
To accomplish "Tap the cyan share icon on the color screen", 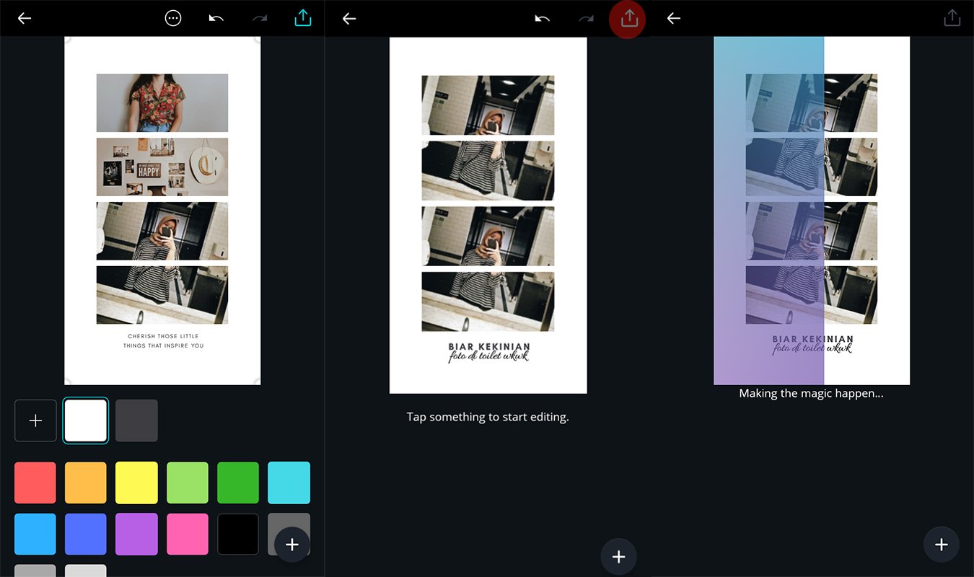I will pyautogui.click(x=303, y=18).
